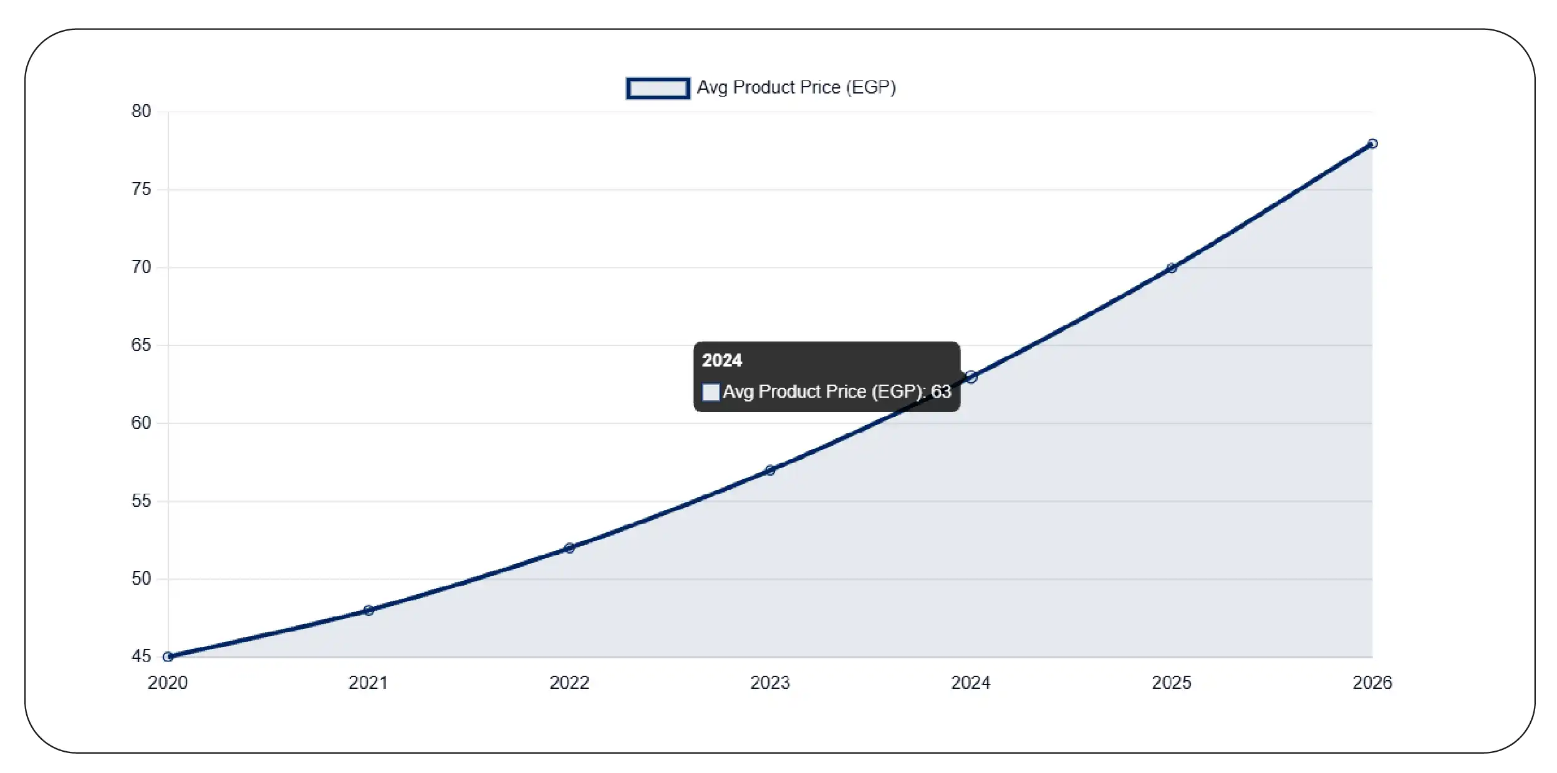Click the y-axis label 60

[141, 423]
